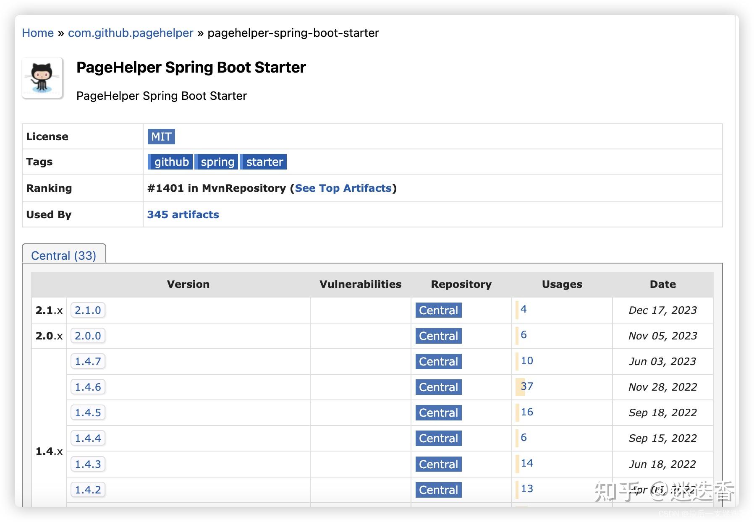754x522 pixels.
Task: Open the Home breadcrumb link
Action: point(38,33)
